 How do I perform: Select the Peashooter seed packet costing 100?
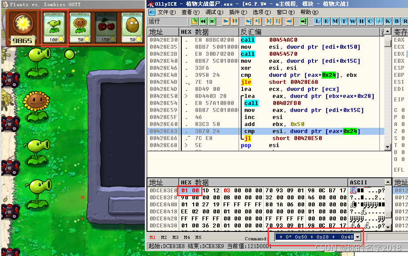tap(54, 28)
